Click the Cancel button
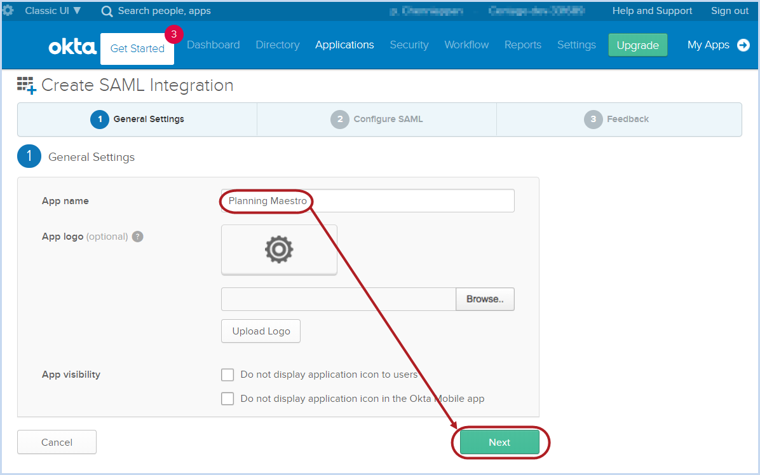Viewport: 760px width, 475px height. pyautogui.click(x=57, y=443)
